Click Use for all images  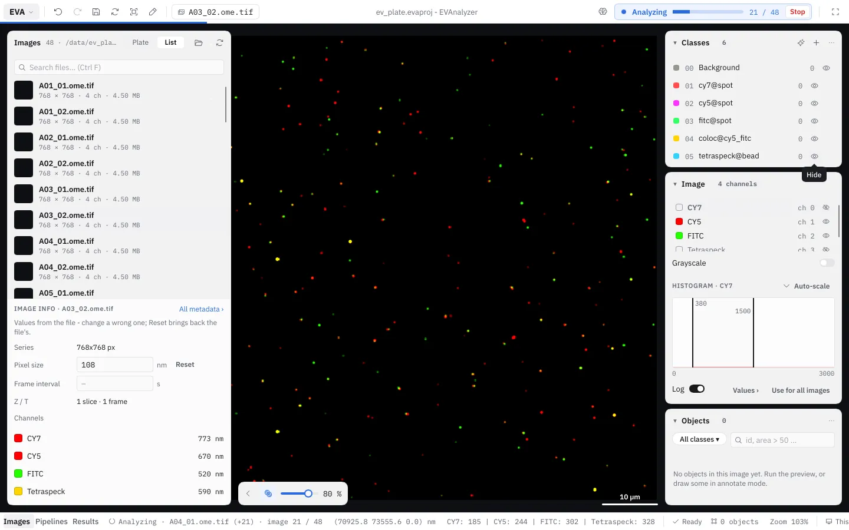pos(800,390)
